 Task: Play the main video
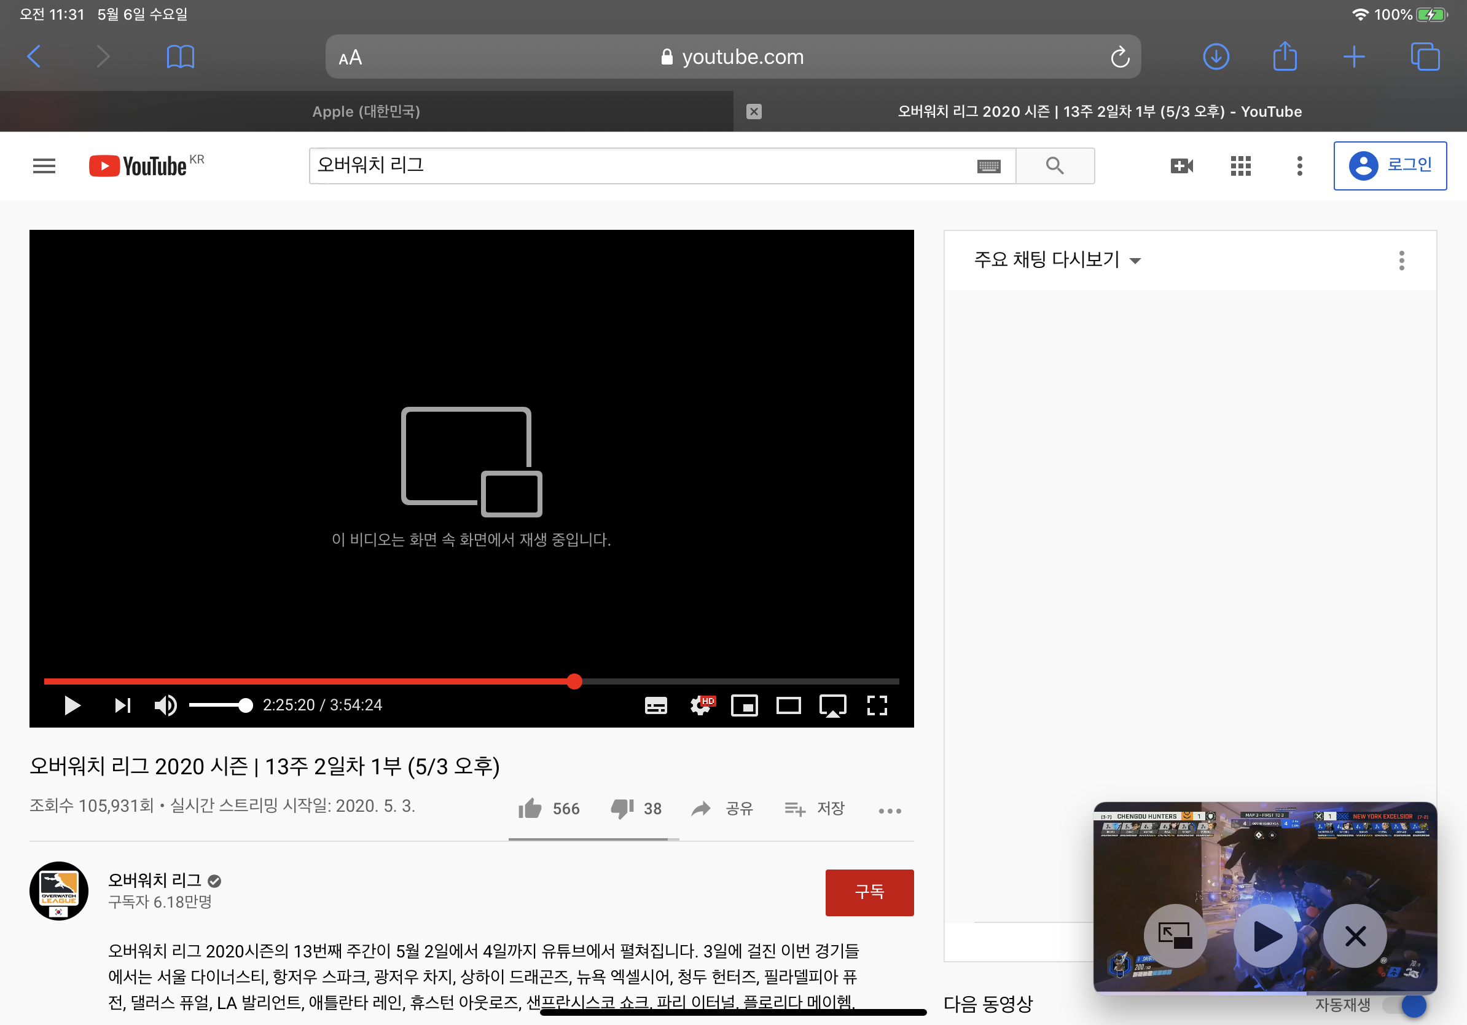[72, 705]
